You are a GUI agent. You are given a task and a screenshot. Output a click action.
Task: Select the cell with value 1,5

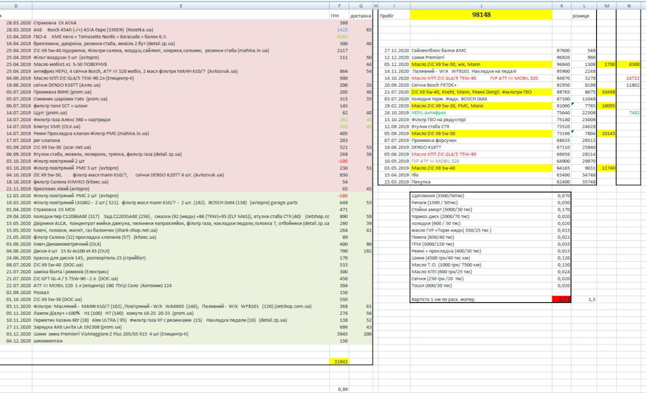pyautogui.click(x=584, y=299)
